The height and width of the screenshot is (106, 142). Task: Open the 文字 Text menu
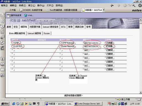(50, 5)
